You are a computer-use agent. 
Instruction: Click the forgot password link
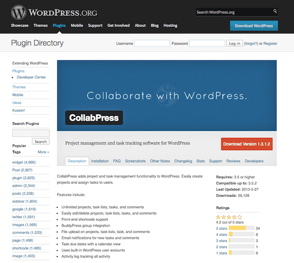click(x=251, y=44)
